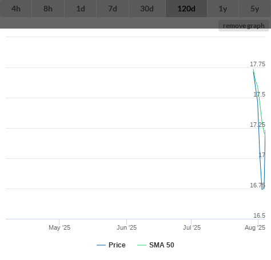Switch chart to 1y range
The image size is (271, 260).
pos(223,9)
